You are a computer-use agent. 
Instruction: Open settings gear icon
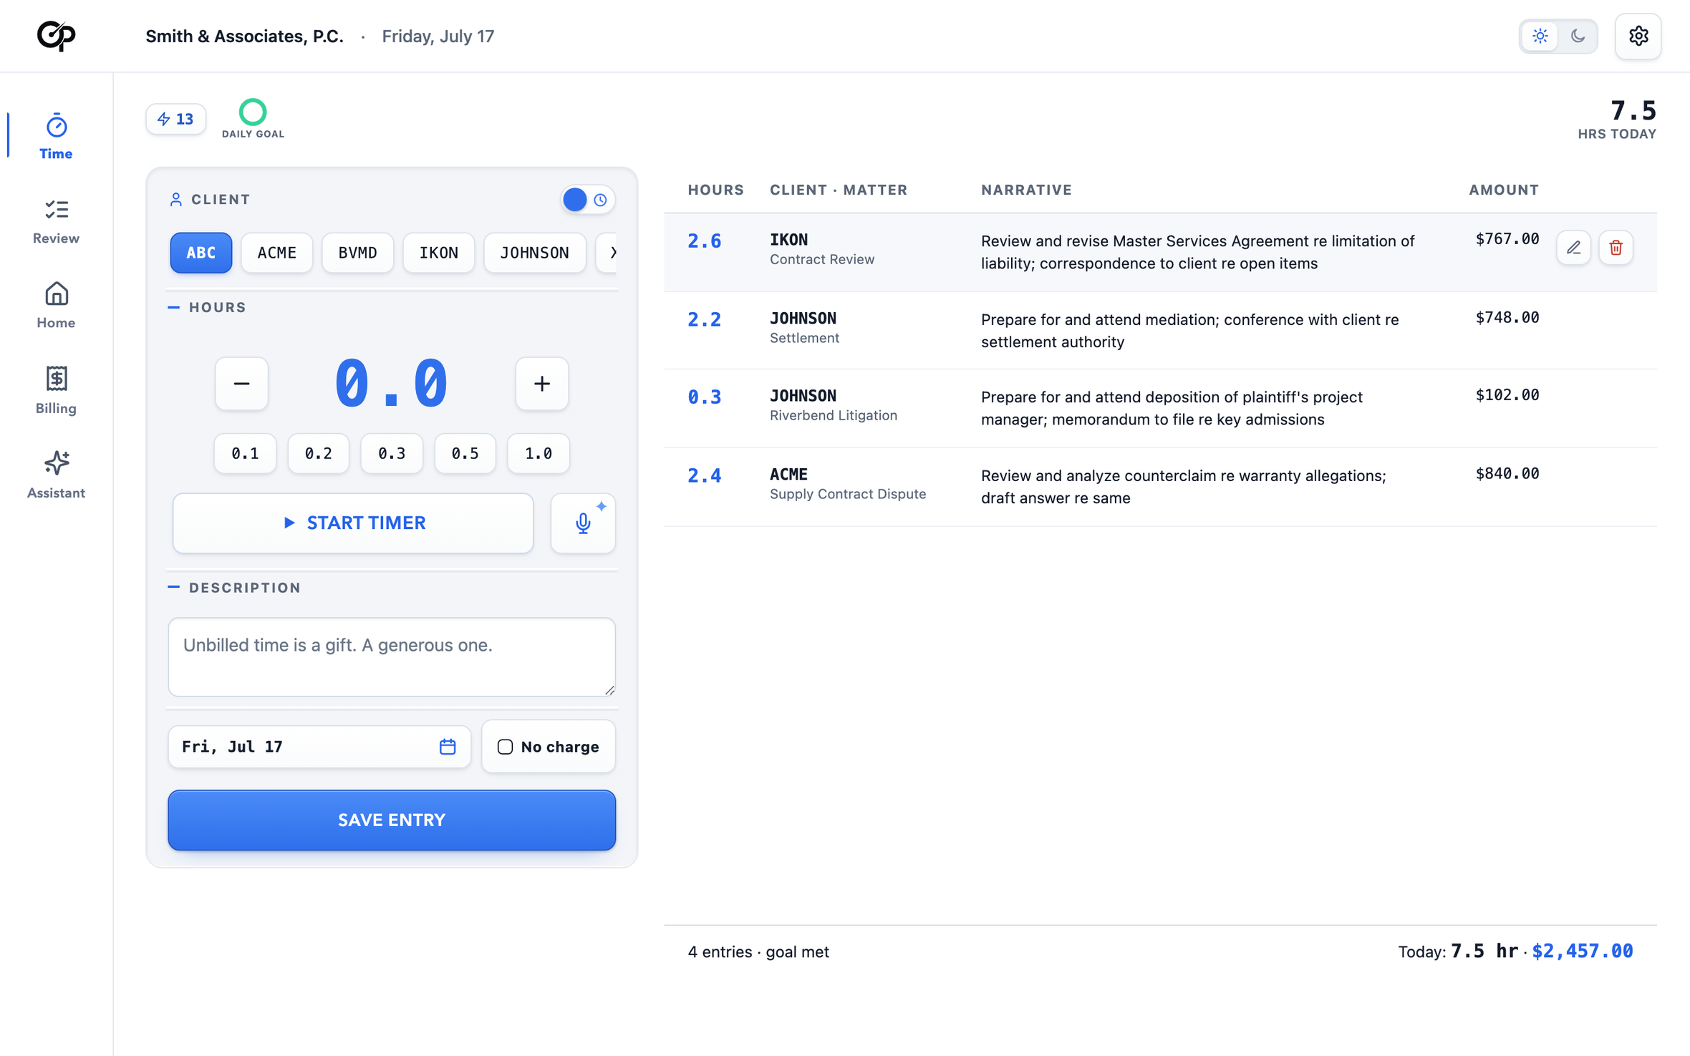point(1638,36)
